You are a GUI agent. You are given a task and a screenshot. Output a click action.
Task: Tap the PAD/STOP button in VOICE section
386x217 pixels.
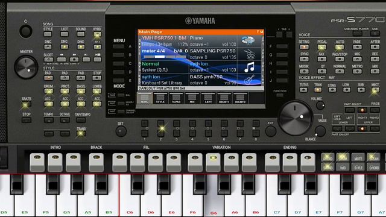[340, 59]
